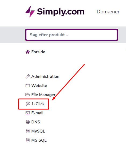
Task: Click the Simply.com lightning bolt logo
Action: (30, 12)
